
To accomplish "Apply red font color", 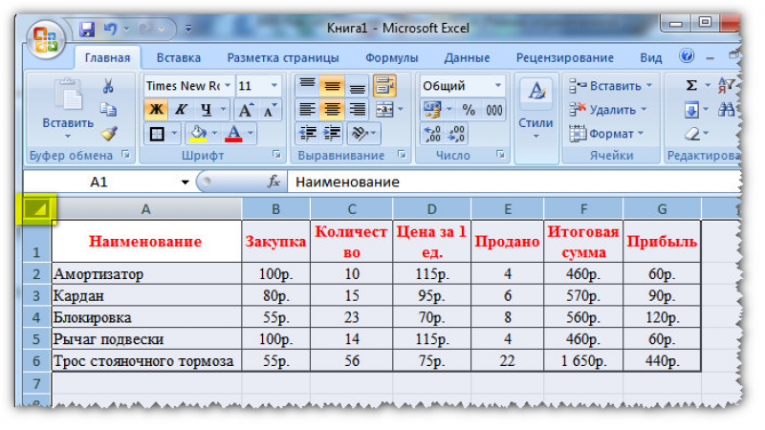I will click(234, 134).
